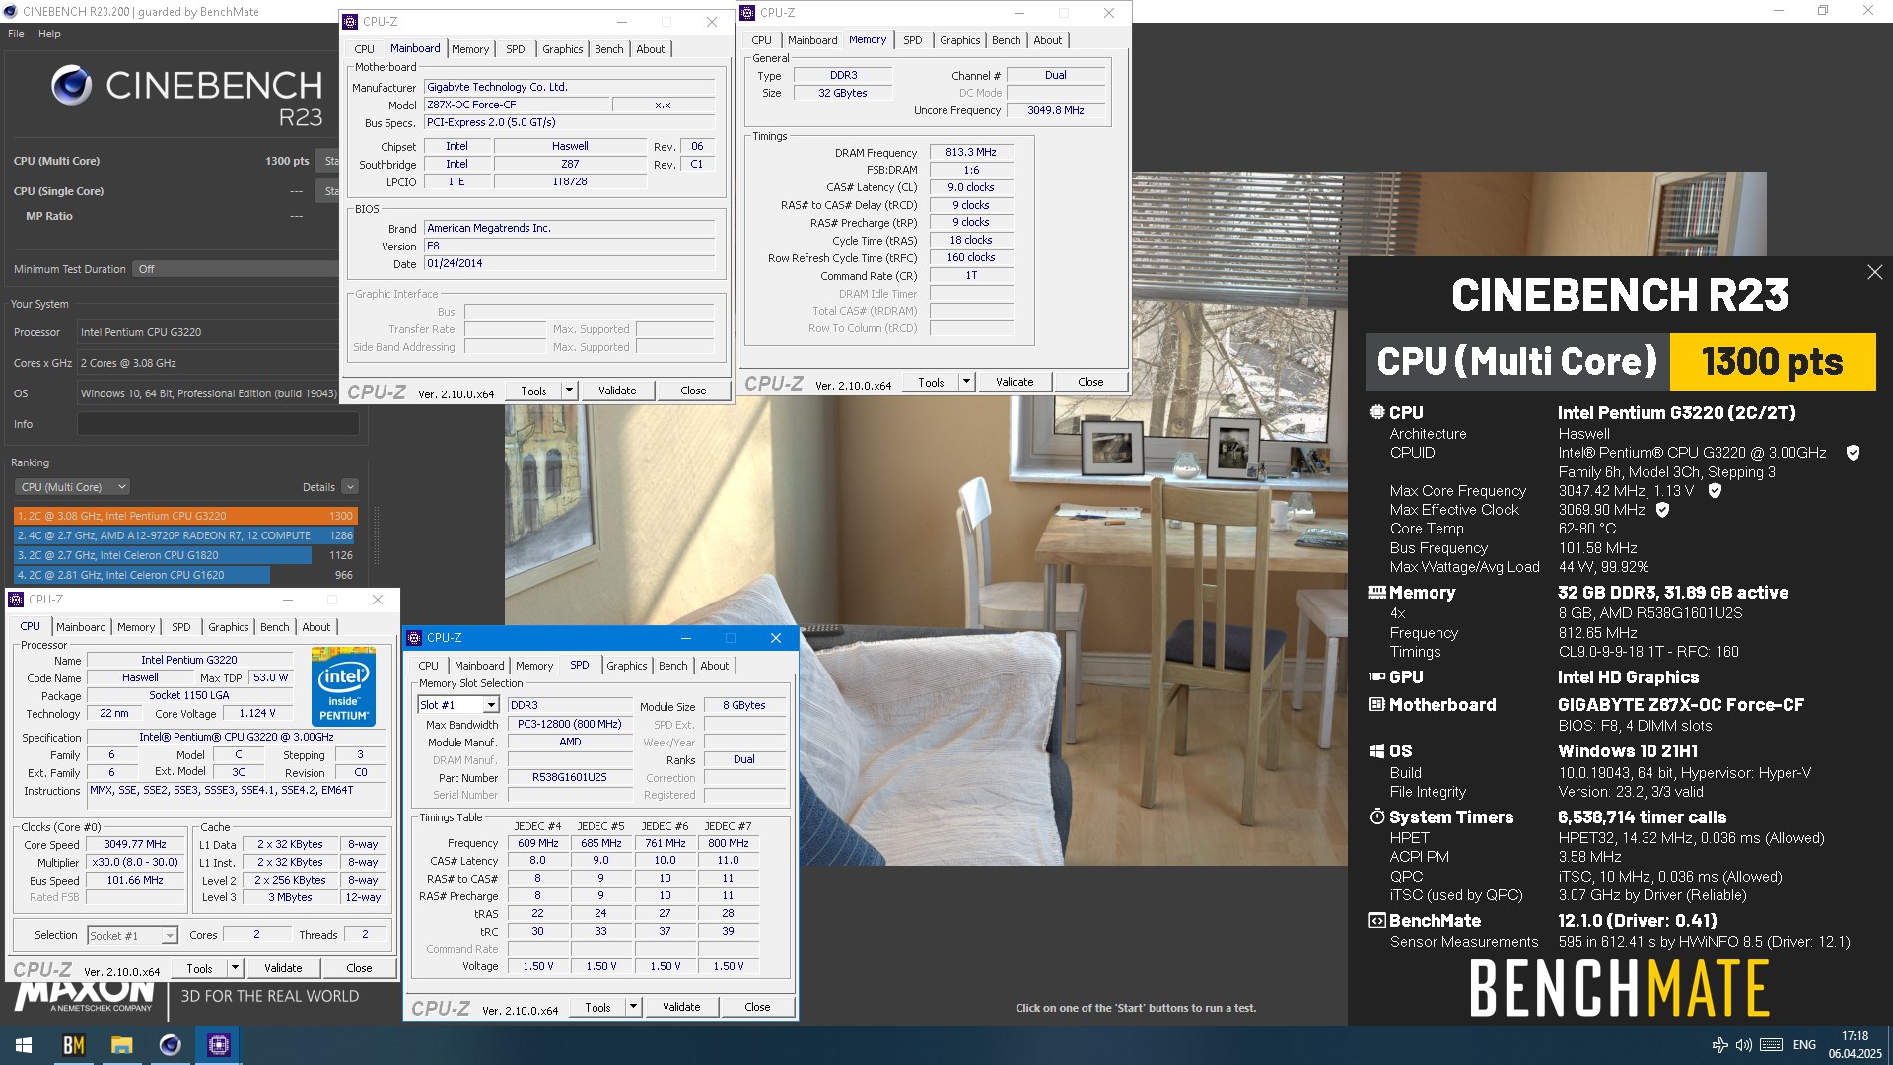Select the AMD A12-9720P ranking bar
The height and width of the screenshot is (1065, 1893).
pyautogui.click(x=184, y=535)
